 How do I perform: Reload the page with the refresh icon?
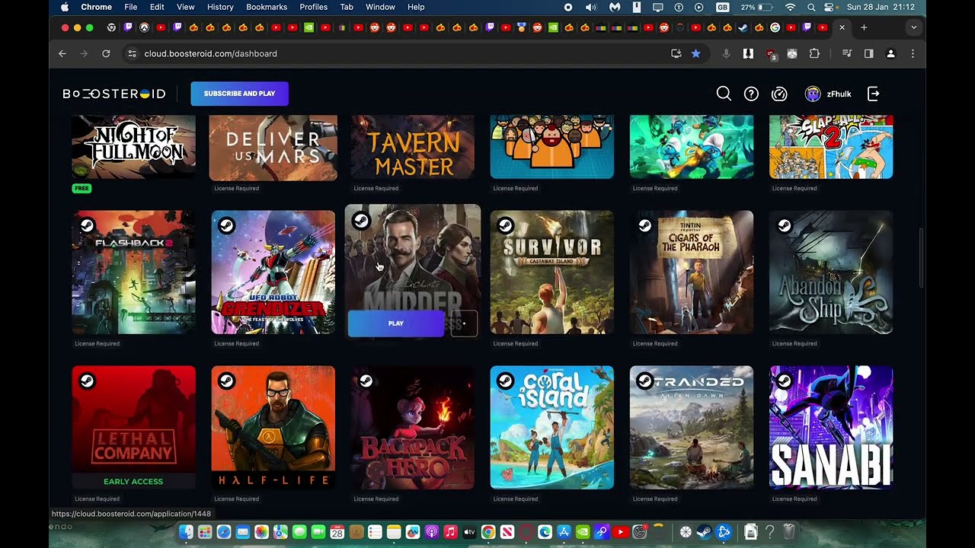(x=106, y=53)
